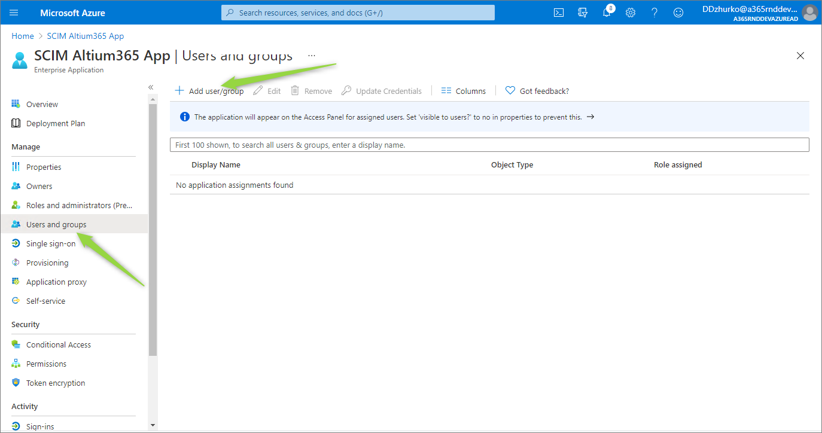Click Got feedback? link
Image resolution: width=822 pixels, height=433 pixels.
pyautogui.click(x=537, y=91)
